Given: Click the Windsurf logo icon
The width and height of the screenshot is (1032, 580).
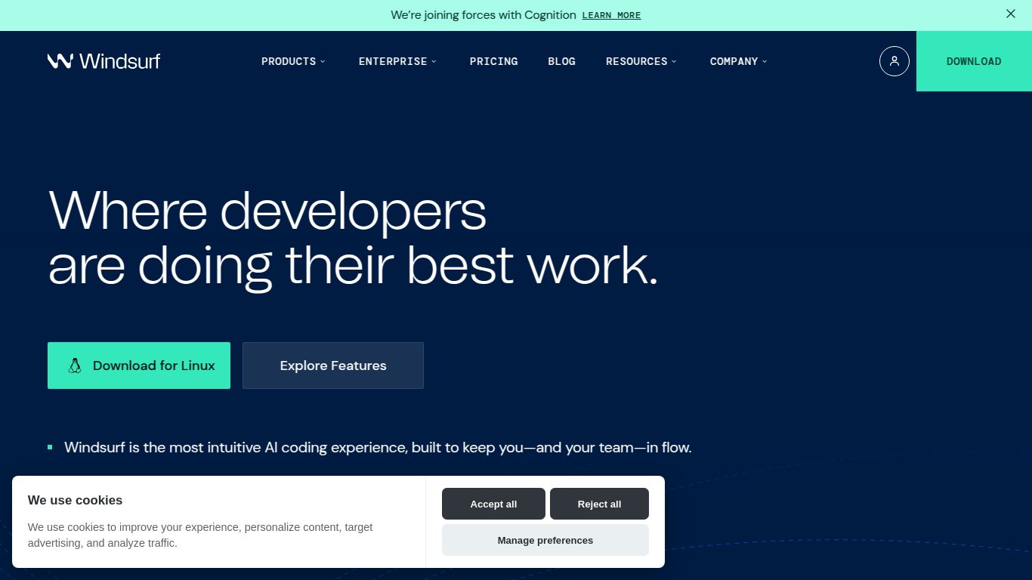Looking at the screenshot, I should [60, 61].
